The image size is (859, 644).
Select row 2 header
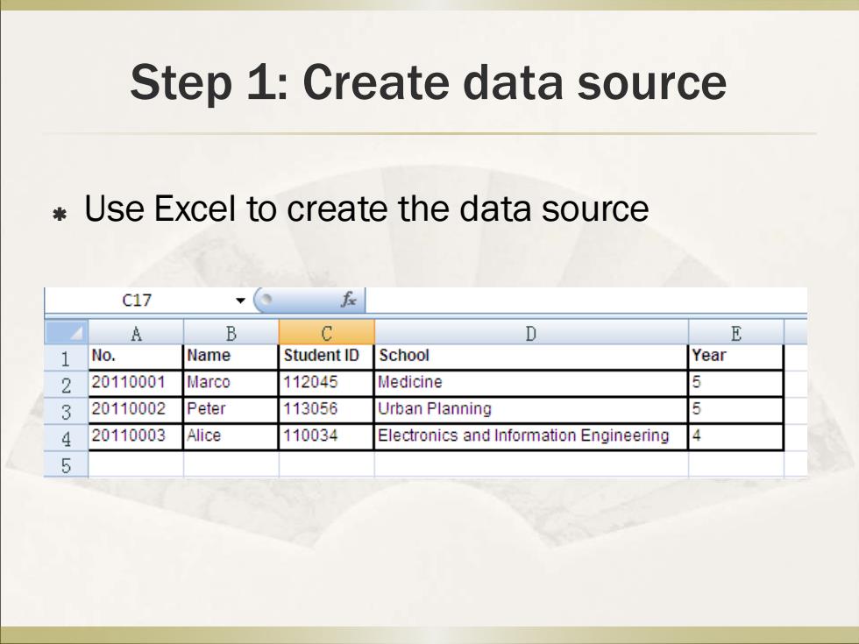click(67, 385)
